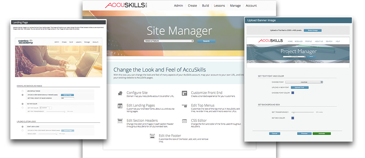The width and height of the screenshot is (365, 158).
Task: Click the Customize Front End icon
Action: (x=184, y=93)
